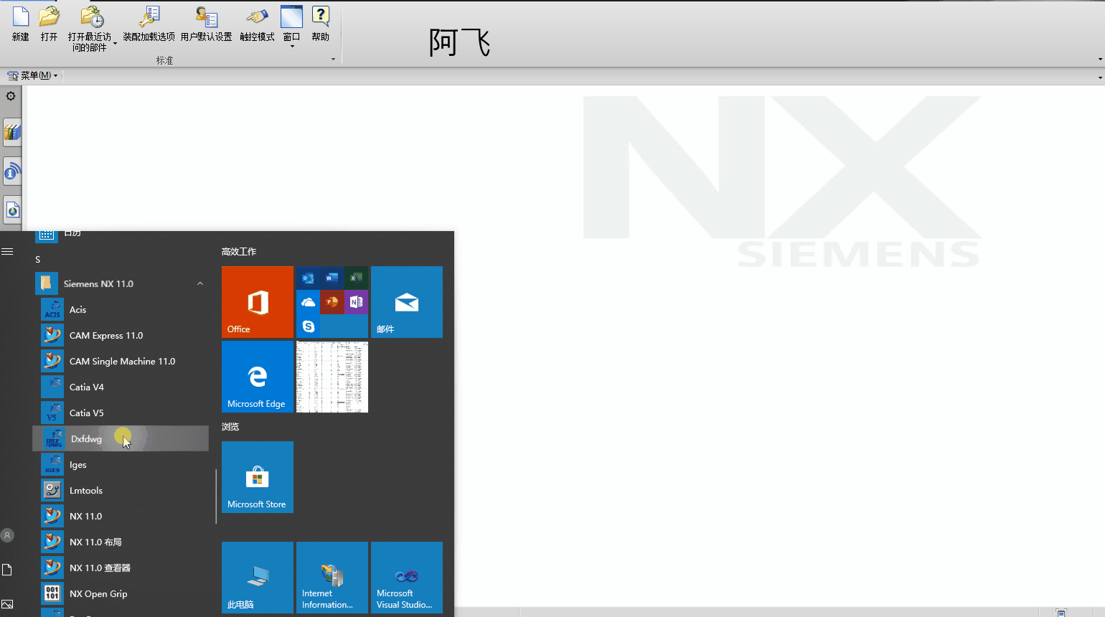The width and height of the screenshot is (1105, 617).
Task: Open the resource bar settings gear
Action: (11, 96)
